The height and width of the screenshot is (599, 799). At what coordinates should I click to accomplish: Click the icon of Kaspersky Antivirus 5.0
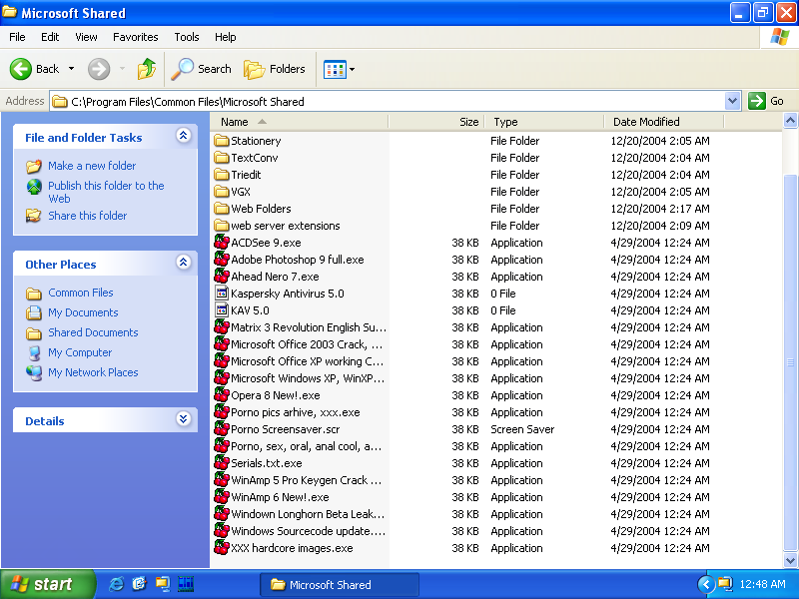[221, 293]
